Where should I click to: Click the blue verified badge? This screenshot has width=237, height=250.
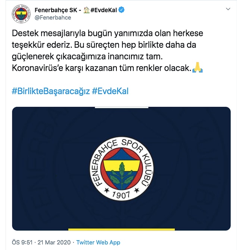coord(122,10)
